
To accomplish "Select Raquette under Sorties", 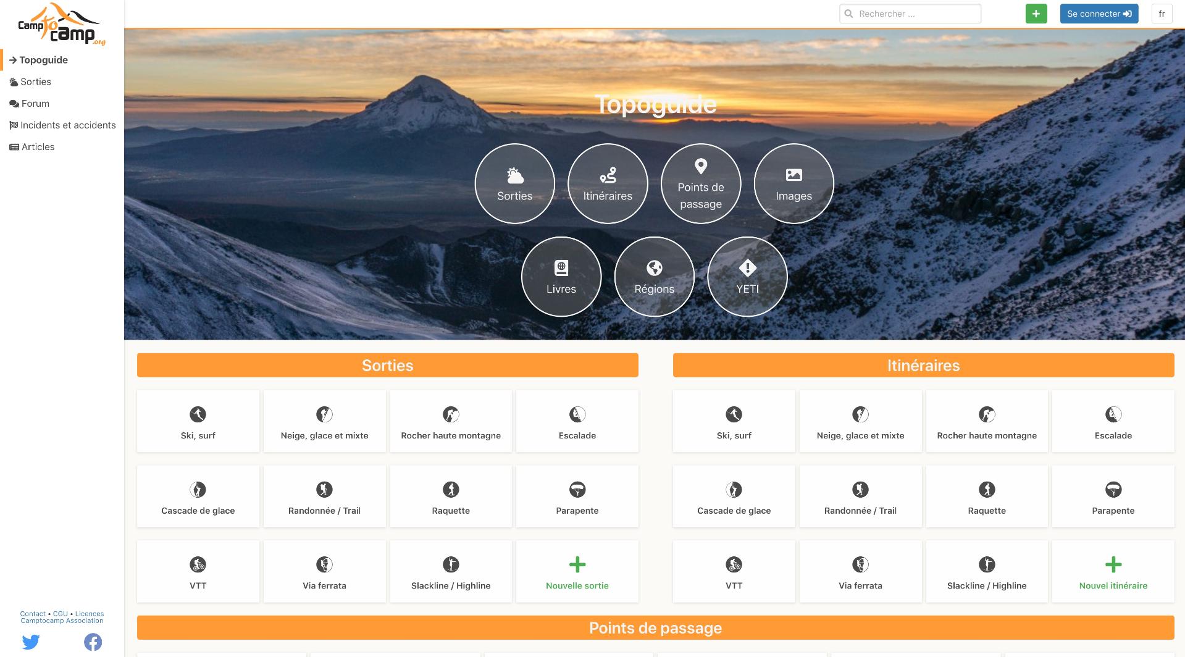I will (451, 496).
